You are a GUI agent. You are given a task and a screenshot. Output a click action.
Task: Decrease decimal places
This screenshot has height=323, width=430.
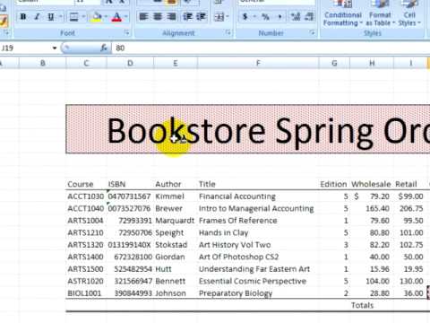tap(309, 17)
